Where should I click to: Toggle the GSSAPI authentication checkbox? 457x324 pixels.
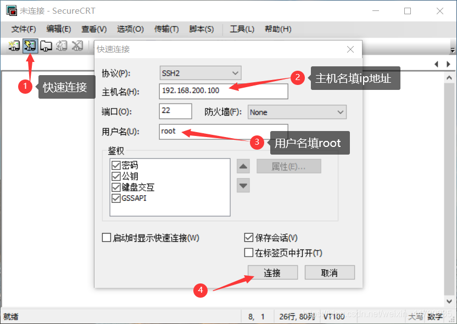pos(116,198)
